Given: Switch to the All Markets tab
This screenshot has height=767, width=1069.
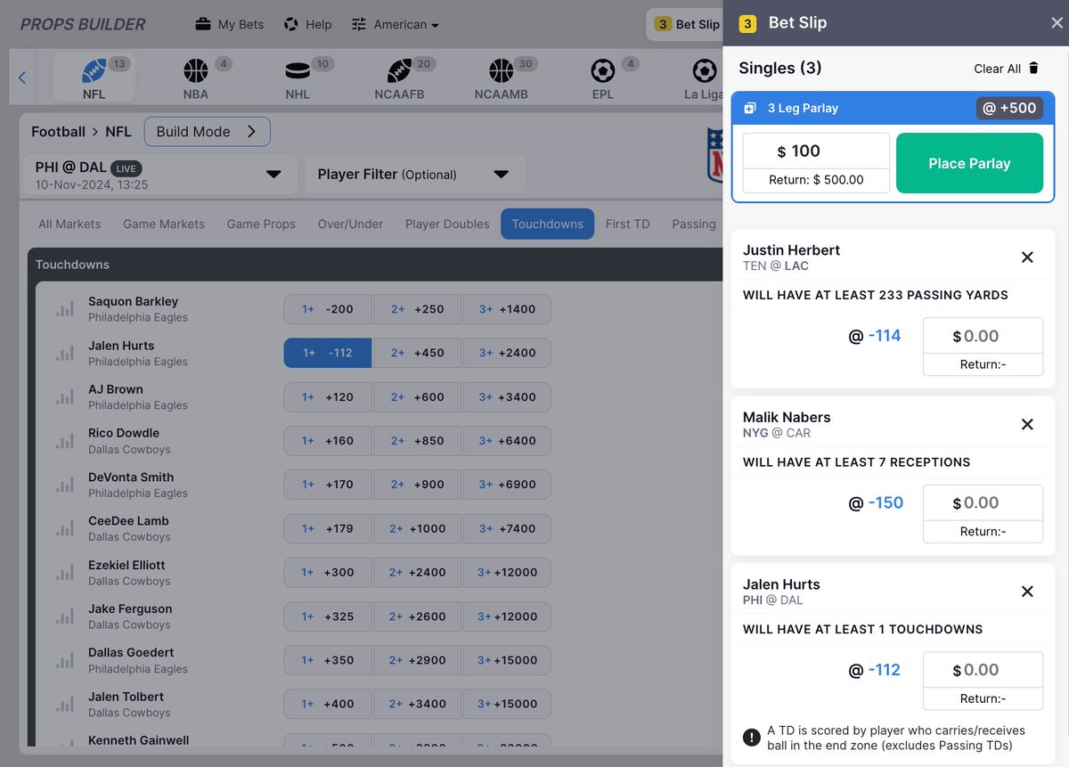Looking at the screenshot, I should coord(69,224).
